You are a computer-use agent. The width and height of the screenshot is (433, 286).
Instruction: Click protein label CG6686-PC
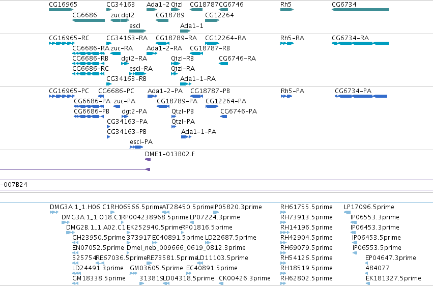[116, 91]
